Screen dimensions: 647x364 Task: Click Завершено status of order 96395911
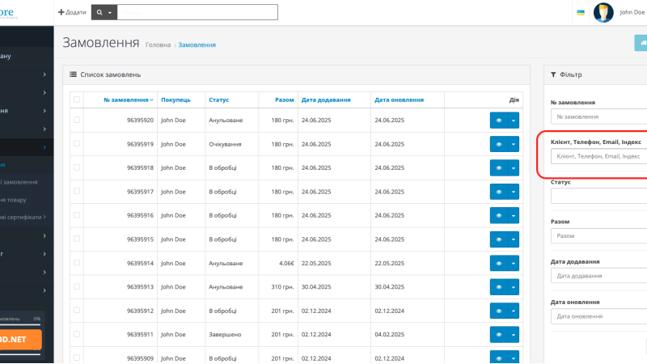(x=225, y=335)
